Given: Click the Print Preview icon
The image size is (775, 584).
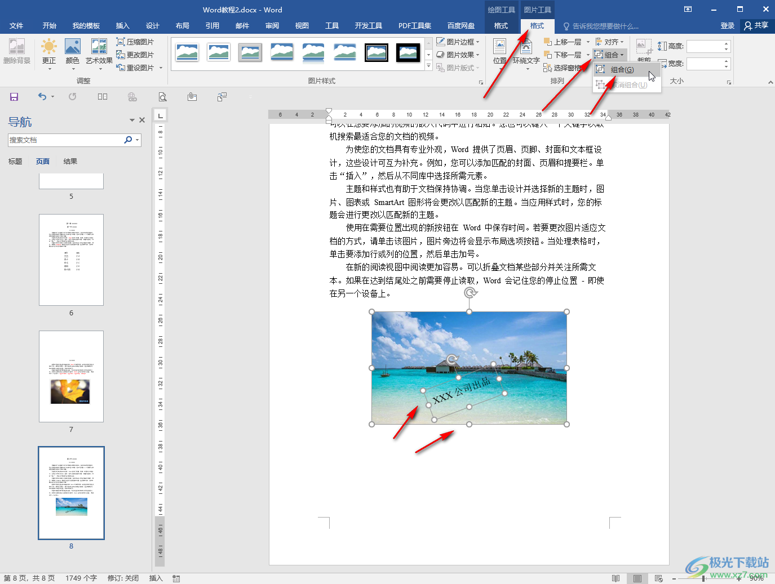Looking at the screenshot, I should coord(162,97).
